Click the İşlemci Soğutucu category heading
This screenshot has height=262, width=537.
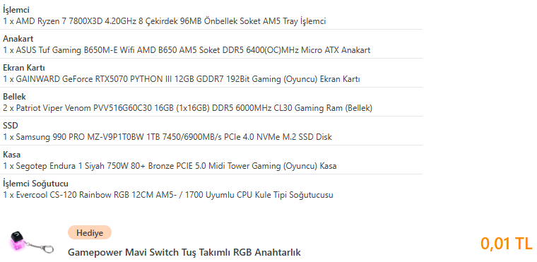[x=35, y=184]
